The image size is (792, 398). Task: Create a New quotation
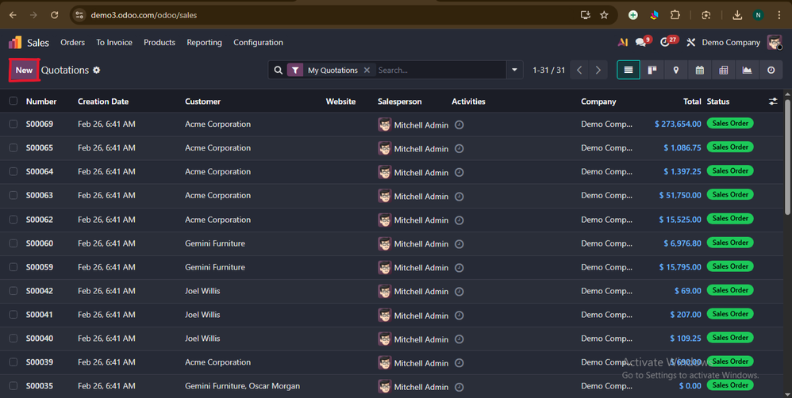[24, 70]
